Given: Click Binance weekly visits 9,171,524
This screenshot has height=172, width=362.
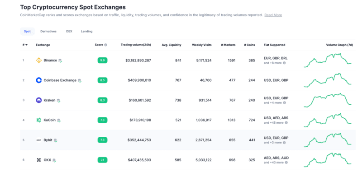Looking at the screenshot, I should (204, 60).
